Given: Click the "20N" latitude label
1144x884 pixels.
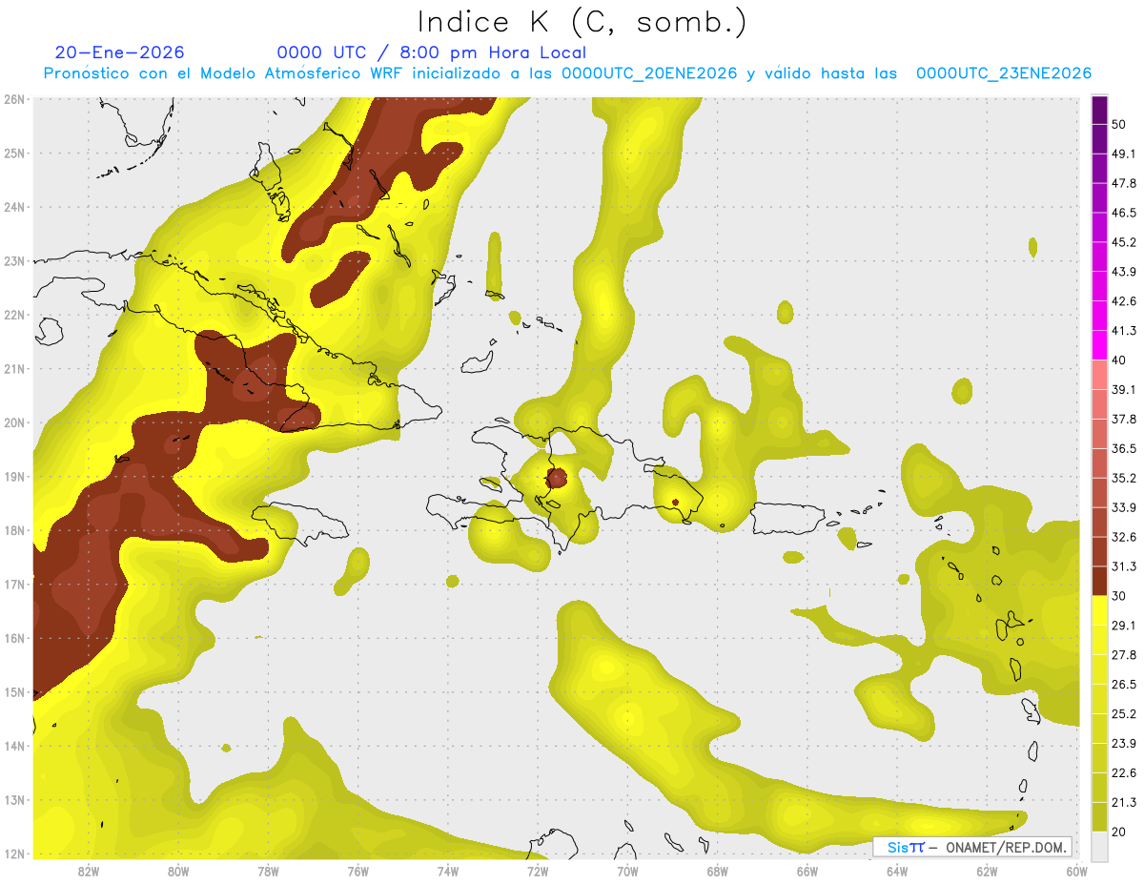Looking at the screenshot, I should [x=14, y=422].
